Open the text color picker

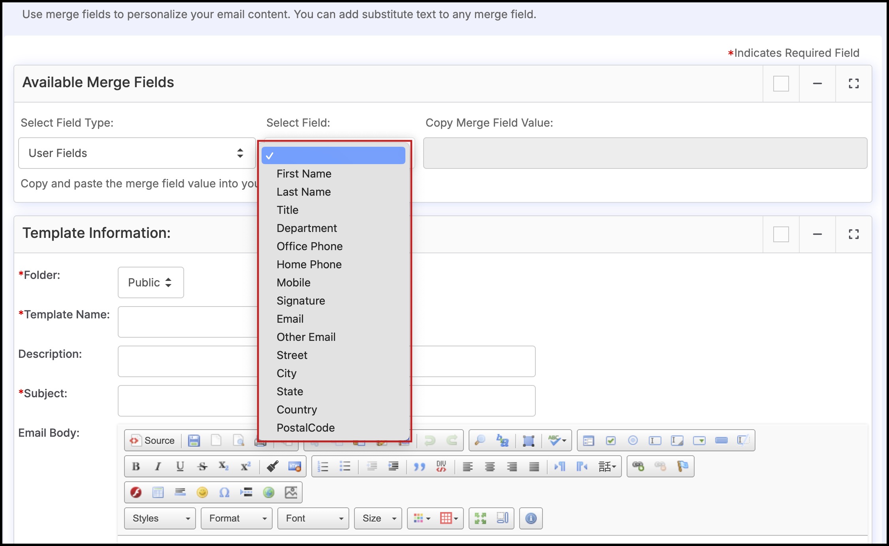click(x=421, y=518)
